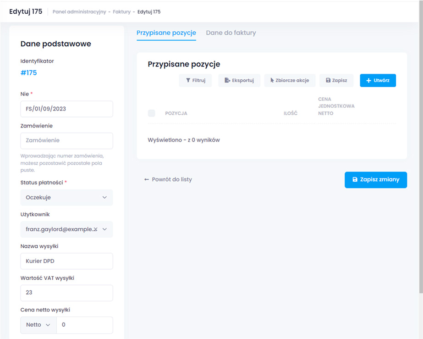The width and height of the screenshot is (423, 339).
Task: Click the Eksportuj export icon button
Action: coord(239,80)
